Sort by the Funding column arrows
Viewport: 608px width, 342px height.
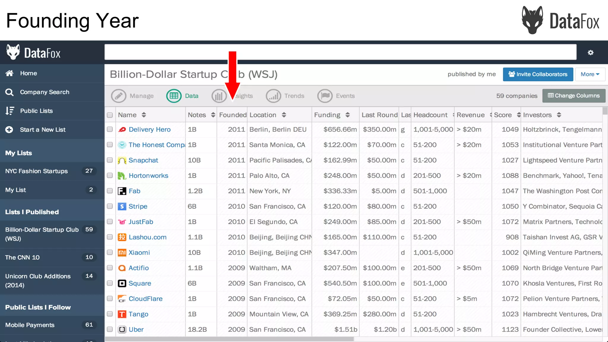[347, 115]
